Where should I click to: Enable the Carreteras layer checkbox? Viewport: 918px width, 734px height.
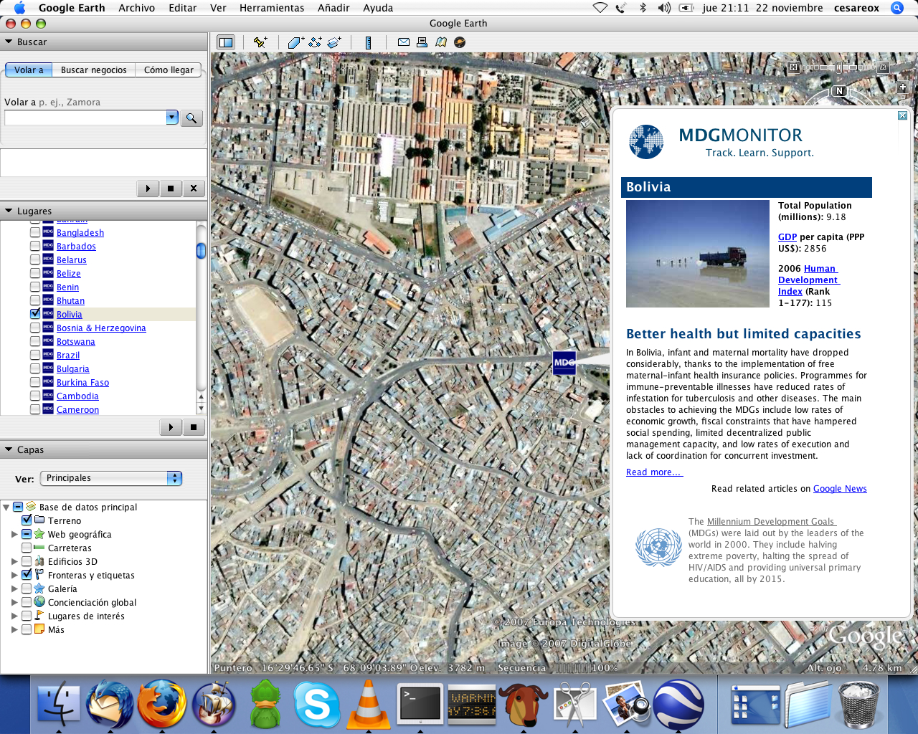point(27,548)
